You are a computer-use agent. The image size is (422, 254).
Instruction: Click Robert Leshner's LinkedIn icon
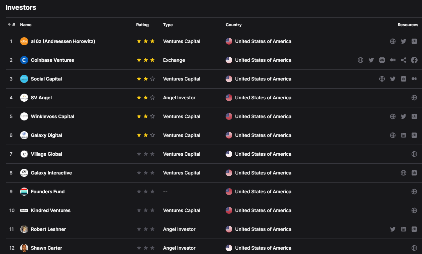coord(404,229)
